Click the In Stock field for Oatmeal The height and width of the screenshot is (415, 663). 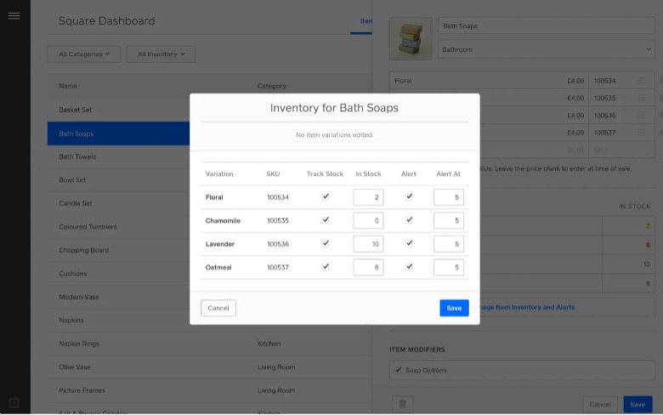click(368, 267)
